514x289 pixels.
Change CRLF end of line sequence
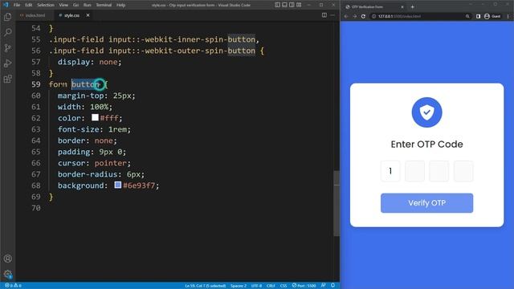271,286
